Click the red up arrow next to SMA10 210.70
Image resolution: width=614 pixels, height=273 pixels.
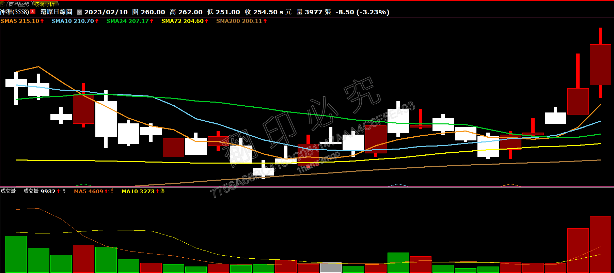coord(97,21)
